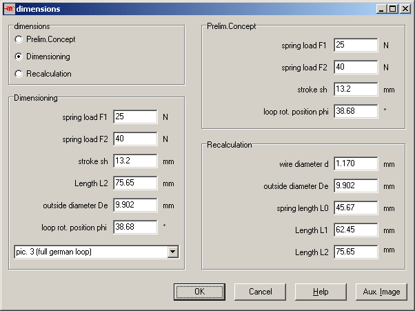
Task: Close the dimensions dialog window
Action: click(405, 9)
